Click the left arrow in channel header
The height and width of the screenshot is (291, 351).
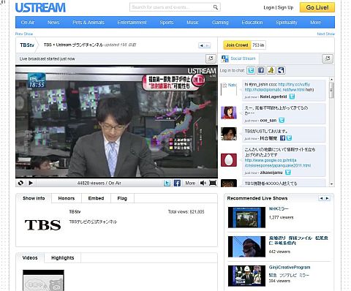point(202,45)
